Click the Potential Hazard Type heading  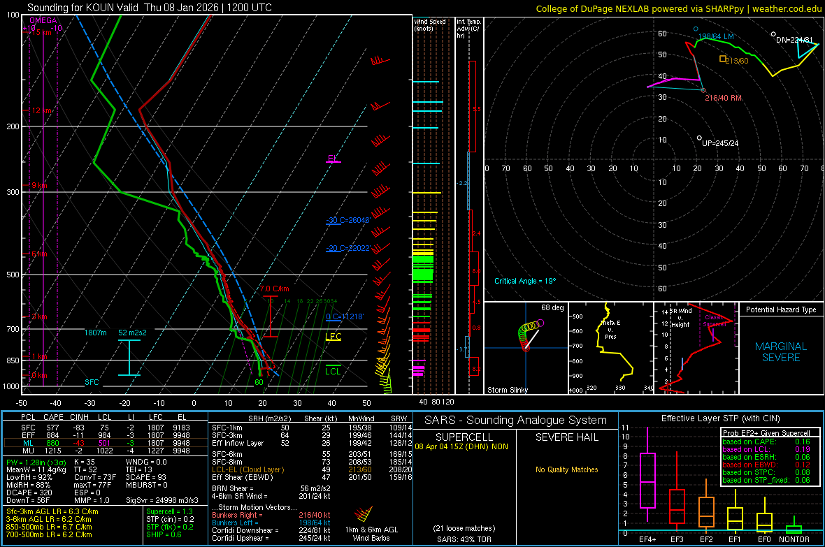click(x=781, y=309)
